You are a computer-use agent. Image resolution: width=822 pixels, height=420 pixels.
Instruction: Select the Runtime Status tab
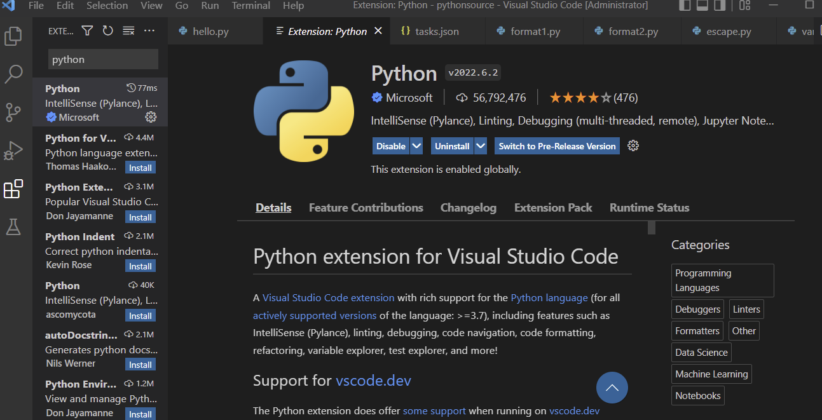click(x=649, y=208)
